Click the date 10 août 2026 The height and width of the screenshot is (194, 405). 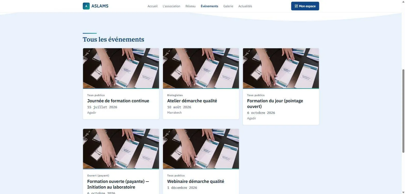[179, 107]
